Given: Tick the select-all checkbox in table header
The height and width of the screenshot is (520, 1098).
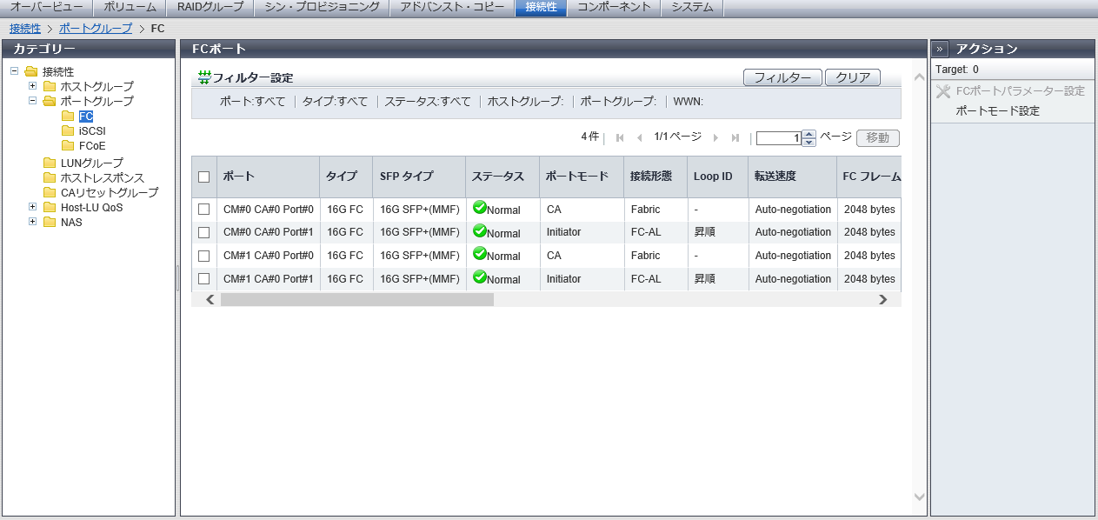Looking at the screenshot, I should click(204, 177).
